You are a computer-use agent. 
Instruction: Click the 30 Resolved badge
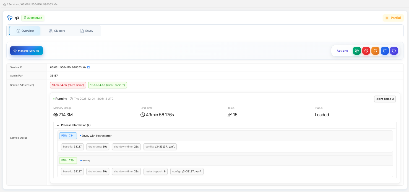[x=33, y=18]
